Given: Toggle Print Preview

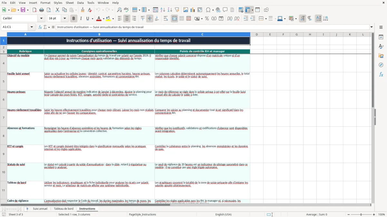Looking at the screenshot, I should (x=49, y=10).
